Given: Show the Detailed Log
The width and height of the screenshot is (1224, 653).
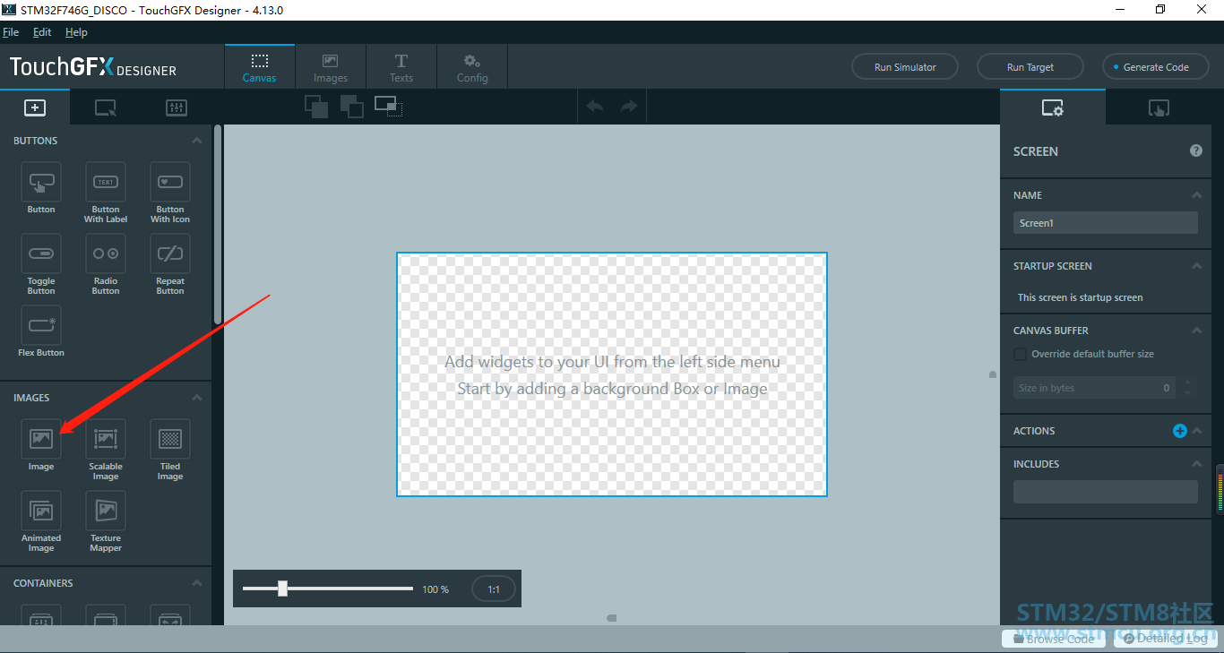Looking at the screenshot, I should point(1165,639).
